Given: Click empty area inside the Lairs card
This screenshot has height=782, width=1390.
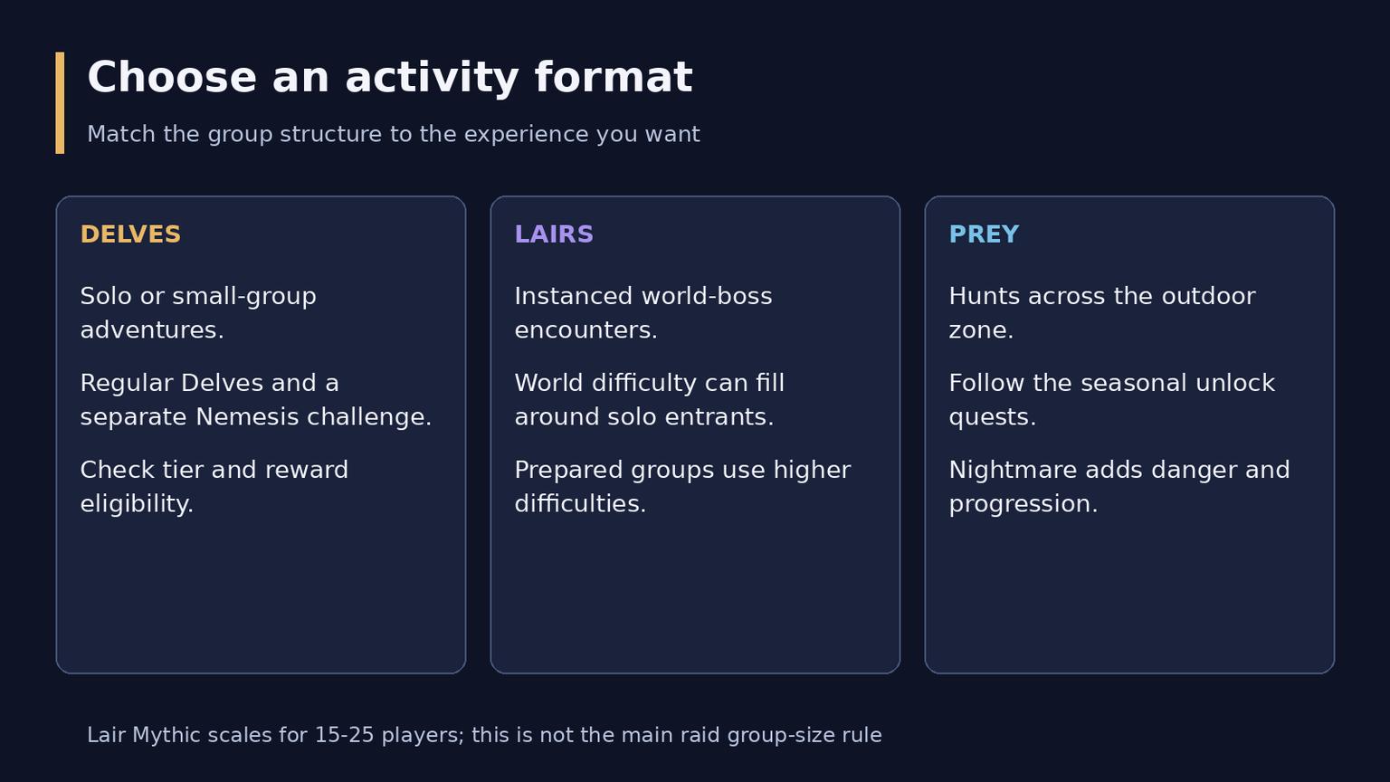Looking at the screenshot, I should (x=695, y=597).
